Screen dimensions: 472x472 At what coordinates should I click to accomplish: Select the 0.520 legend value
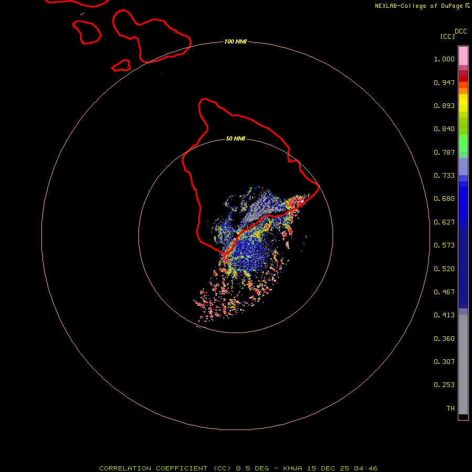point(444,269)
